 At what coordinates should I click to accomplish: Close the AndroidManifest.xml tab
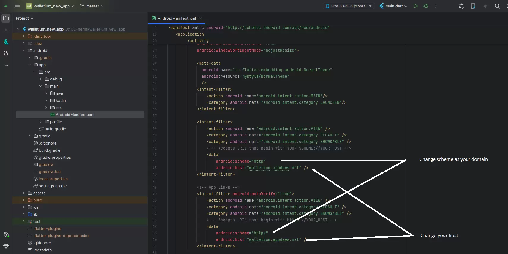pyautogui.click(x=200, y=18)
